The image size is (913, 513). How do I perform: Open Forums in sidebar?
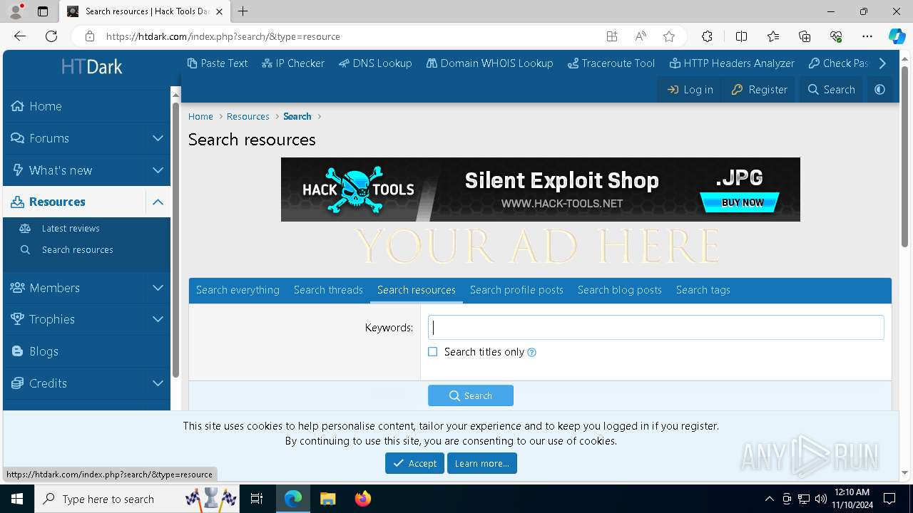pos(49,138)
